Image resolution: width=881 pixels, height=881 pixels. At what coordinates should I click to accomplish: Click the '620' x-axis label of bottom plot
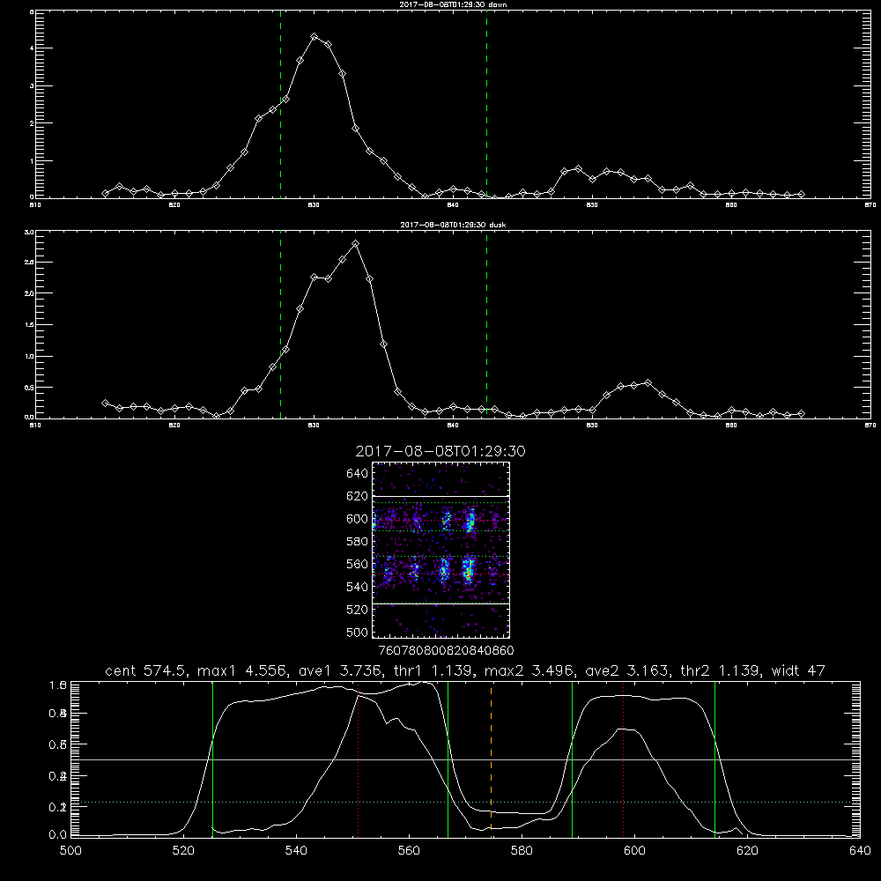(x=748, y=851)
